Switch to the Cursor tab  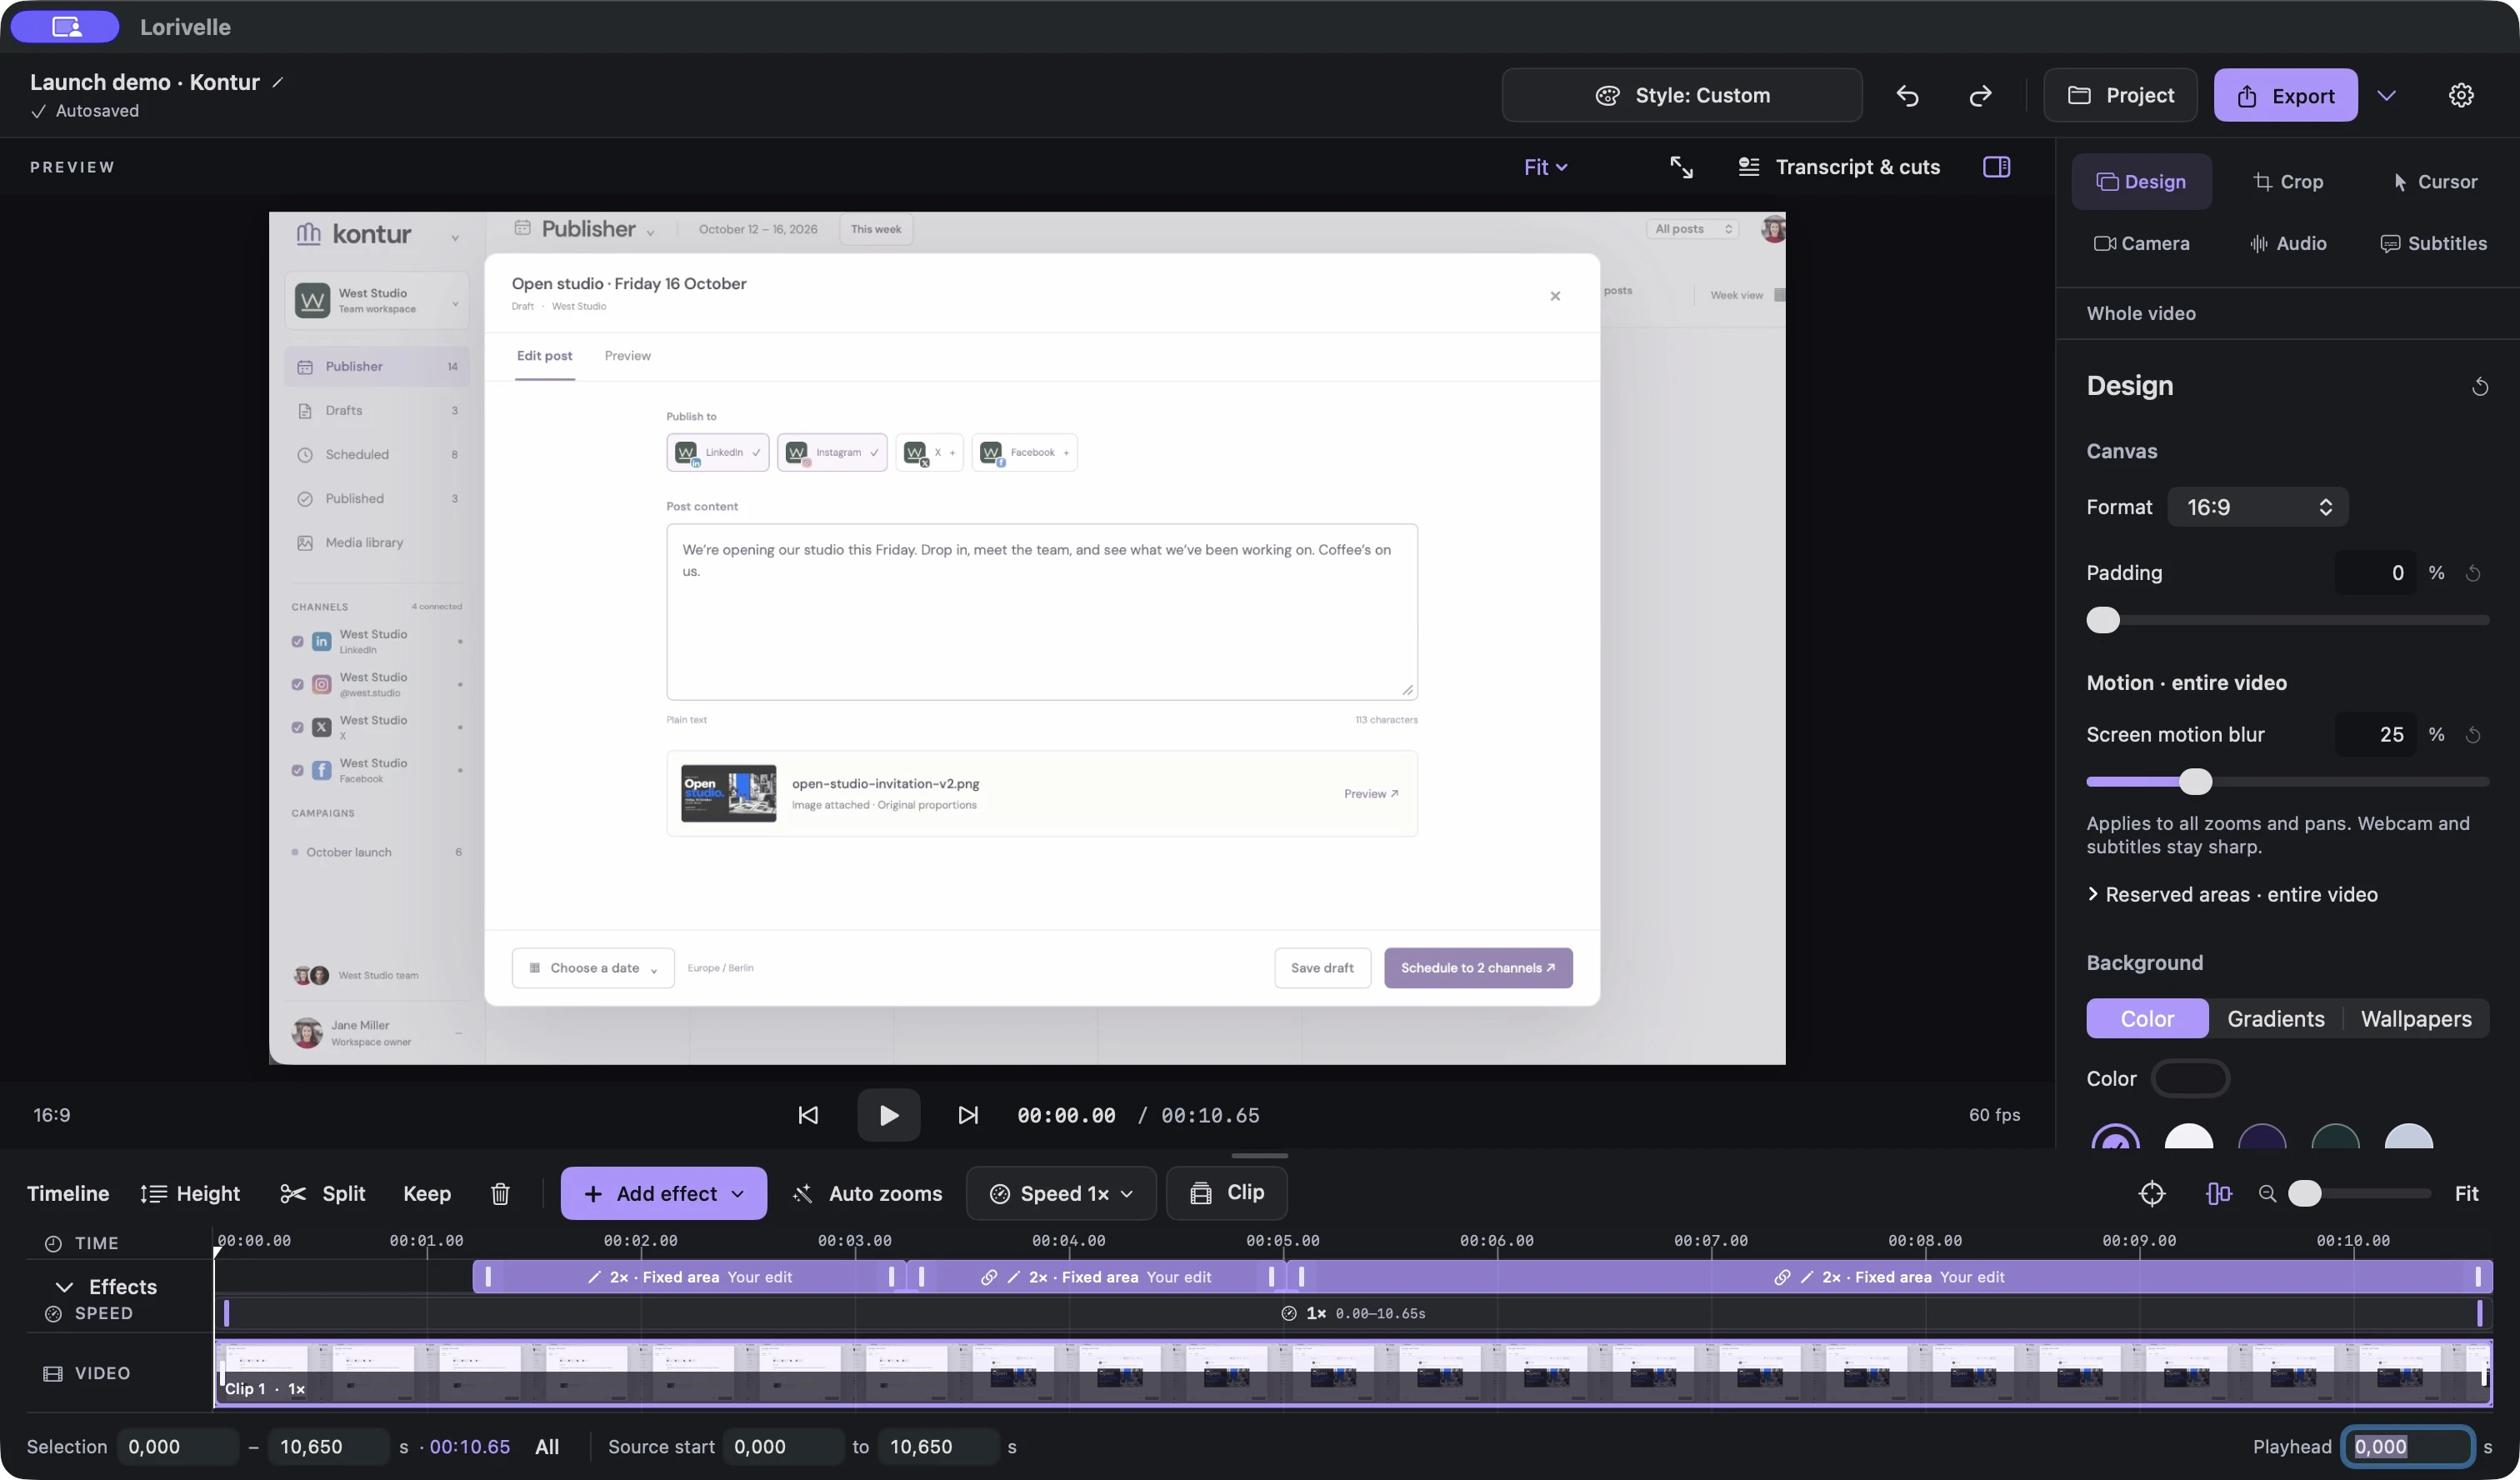[2434, 182]
